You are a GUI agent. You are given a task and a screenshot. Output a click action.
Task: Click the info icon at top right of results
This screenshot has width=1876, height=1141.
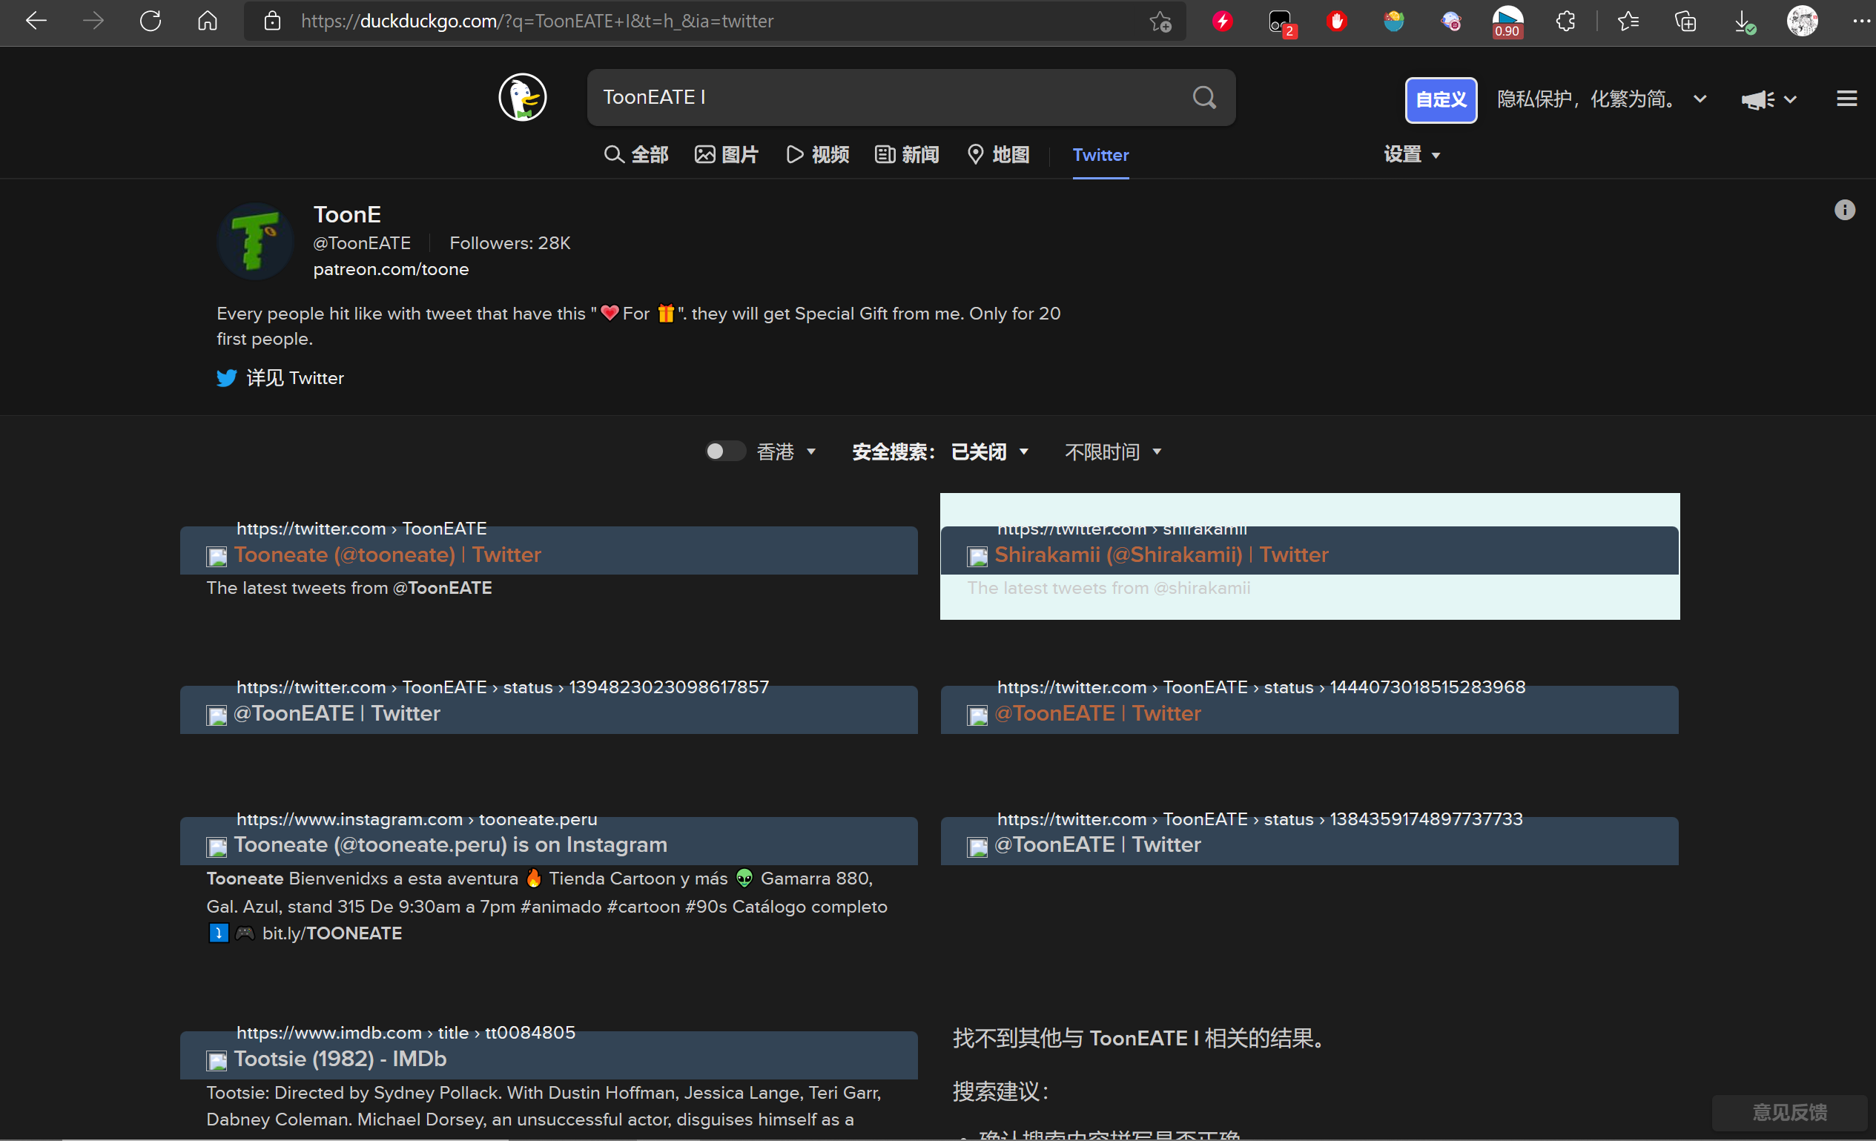pyautogui.click(x=1845, y=210)
